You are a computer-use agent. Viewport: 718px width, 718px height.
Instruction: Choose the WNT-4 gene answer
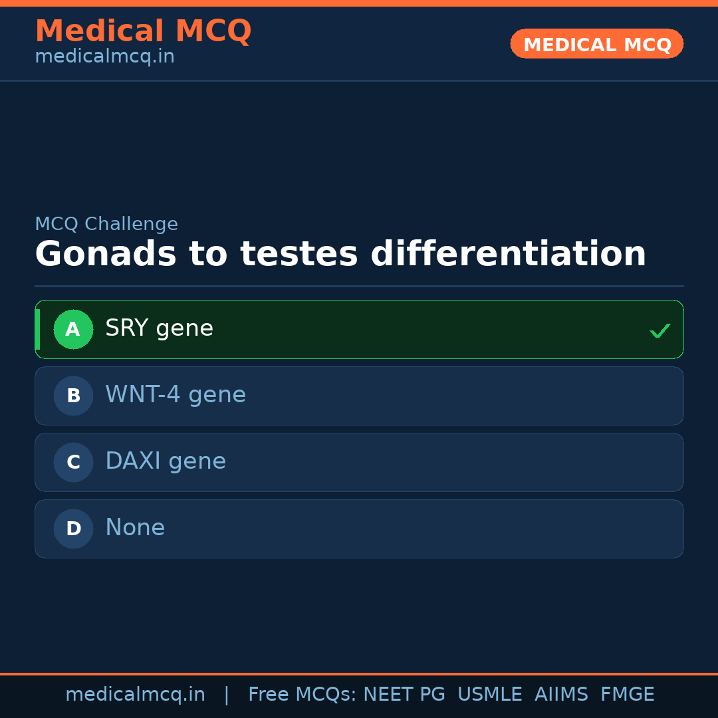click(176, 395)
